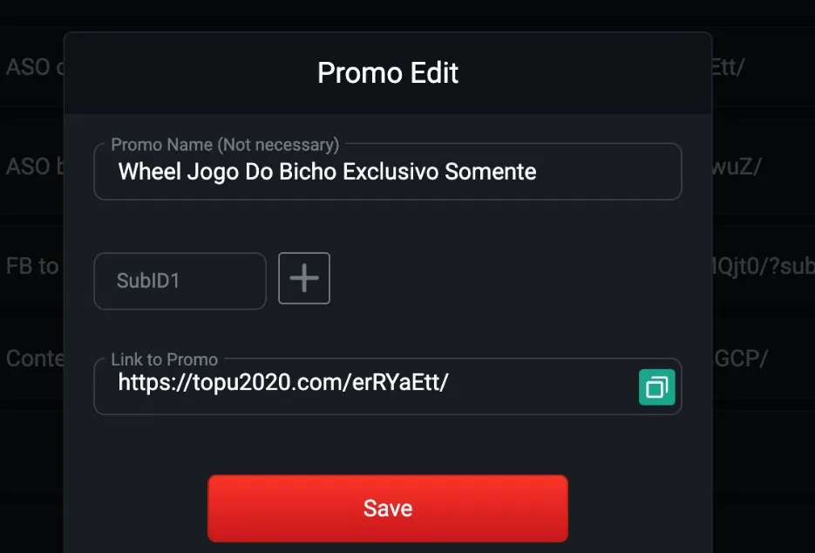Focus the Promo Name input field
815x553 pixels.
pyautogui.click(x=387, y=172)
